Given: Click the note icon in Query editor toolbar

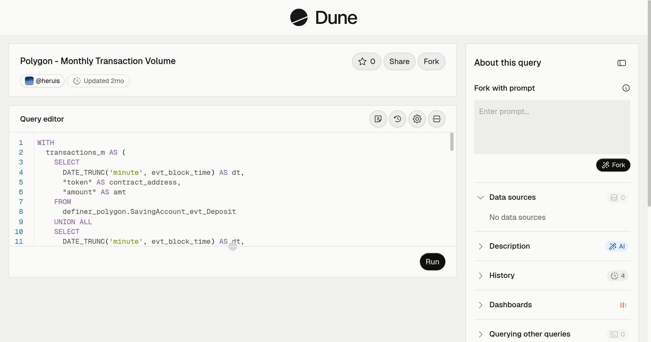Looking at the screenshot, I should coord(378,119).
